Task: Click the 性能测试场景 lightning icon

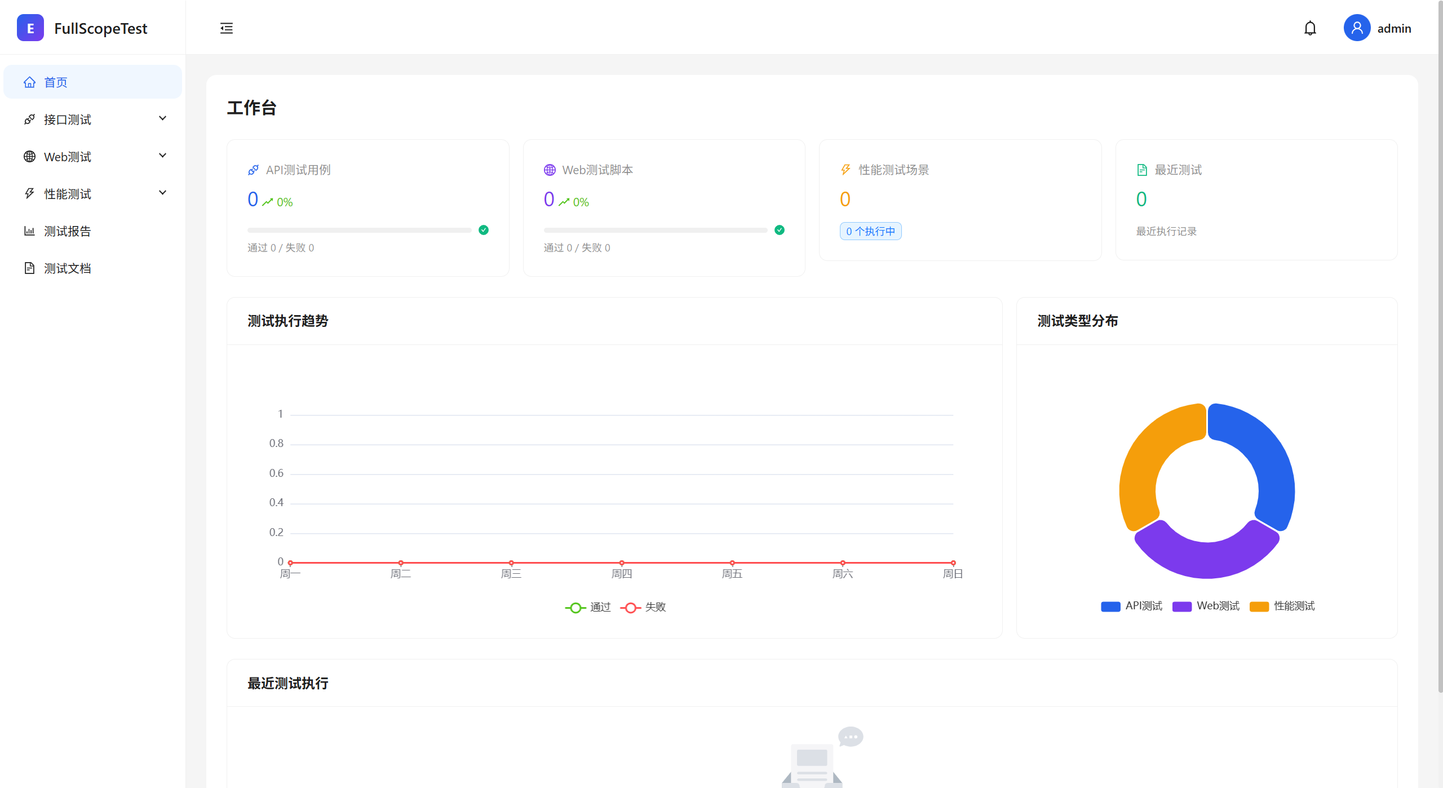Action: [x=846, y=170]
